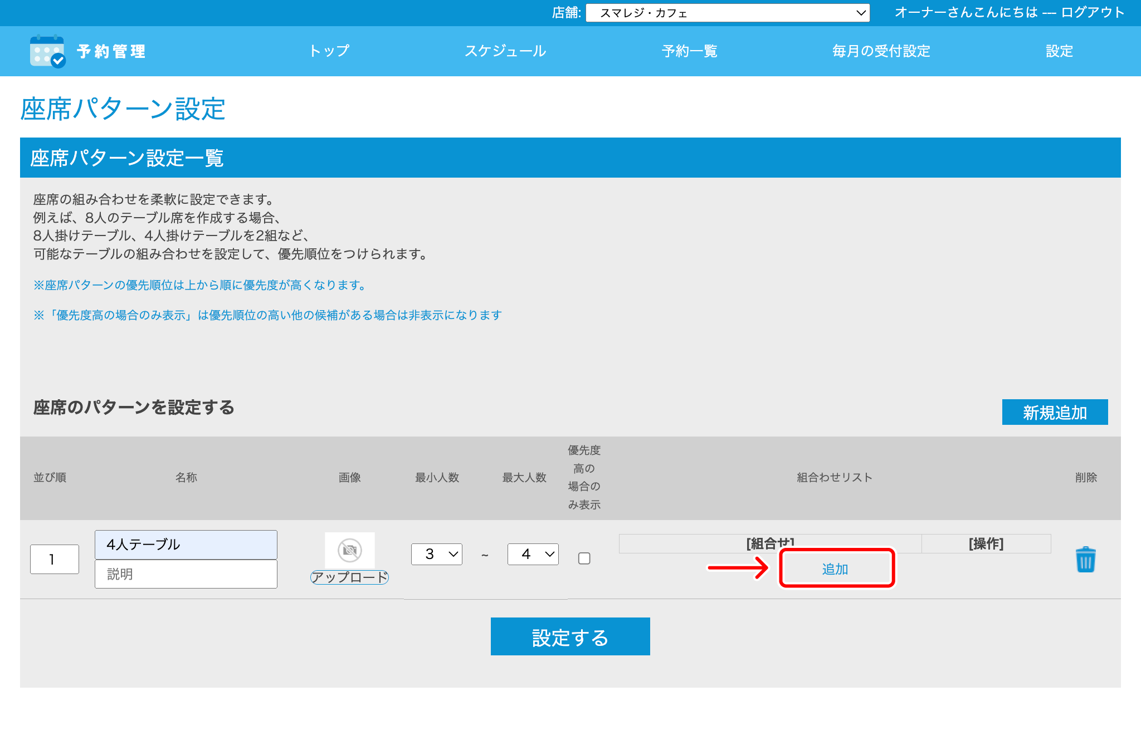The image size is (1141, 745).
Task: Click the ログアウト link
Action: (1093, 12)
